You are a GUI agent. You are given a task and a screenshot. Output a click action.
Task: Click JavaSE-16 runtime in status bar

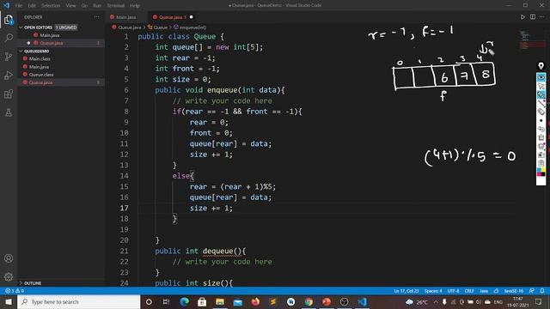[x=514, y=291]
